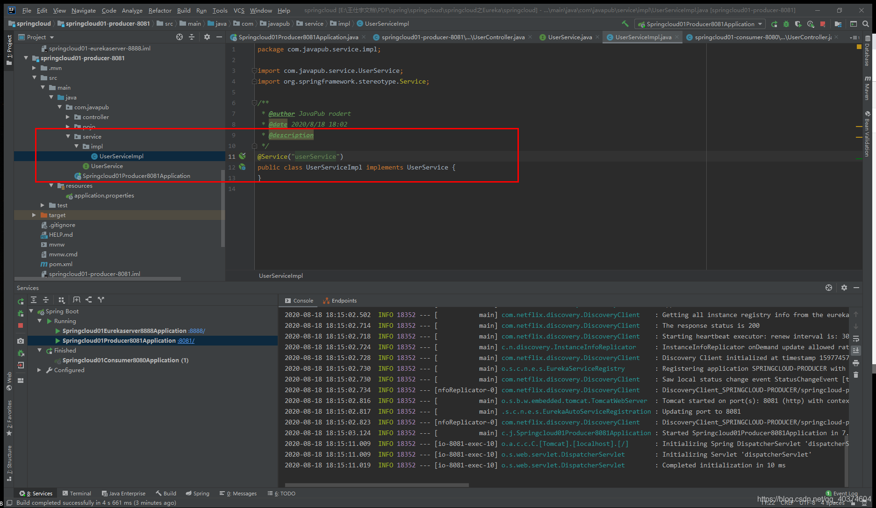Open the Event Log button in the status bar
This screenshot has height=508, width=876.
click(x=842, y=494)
